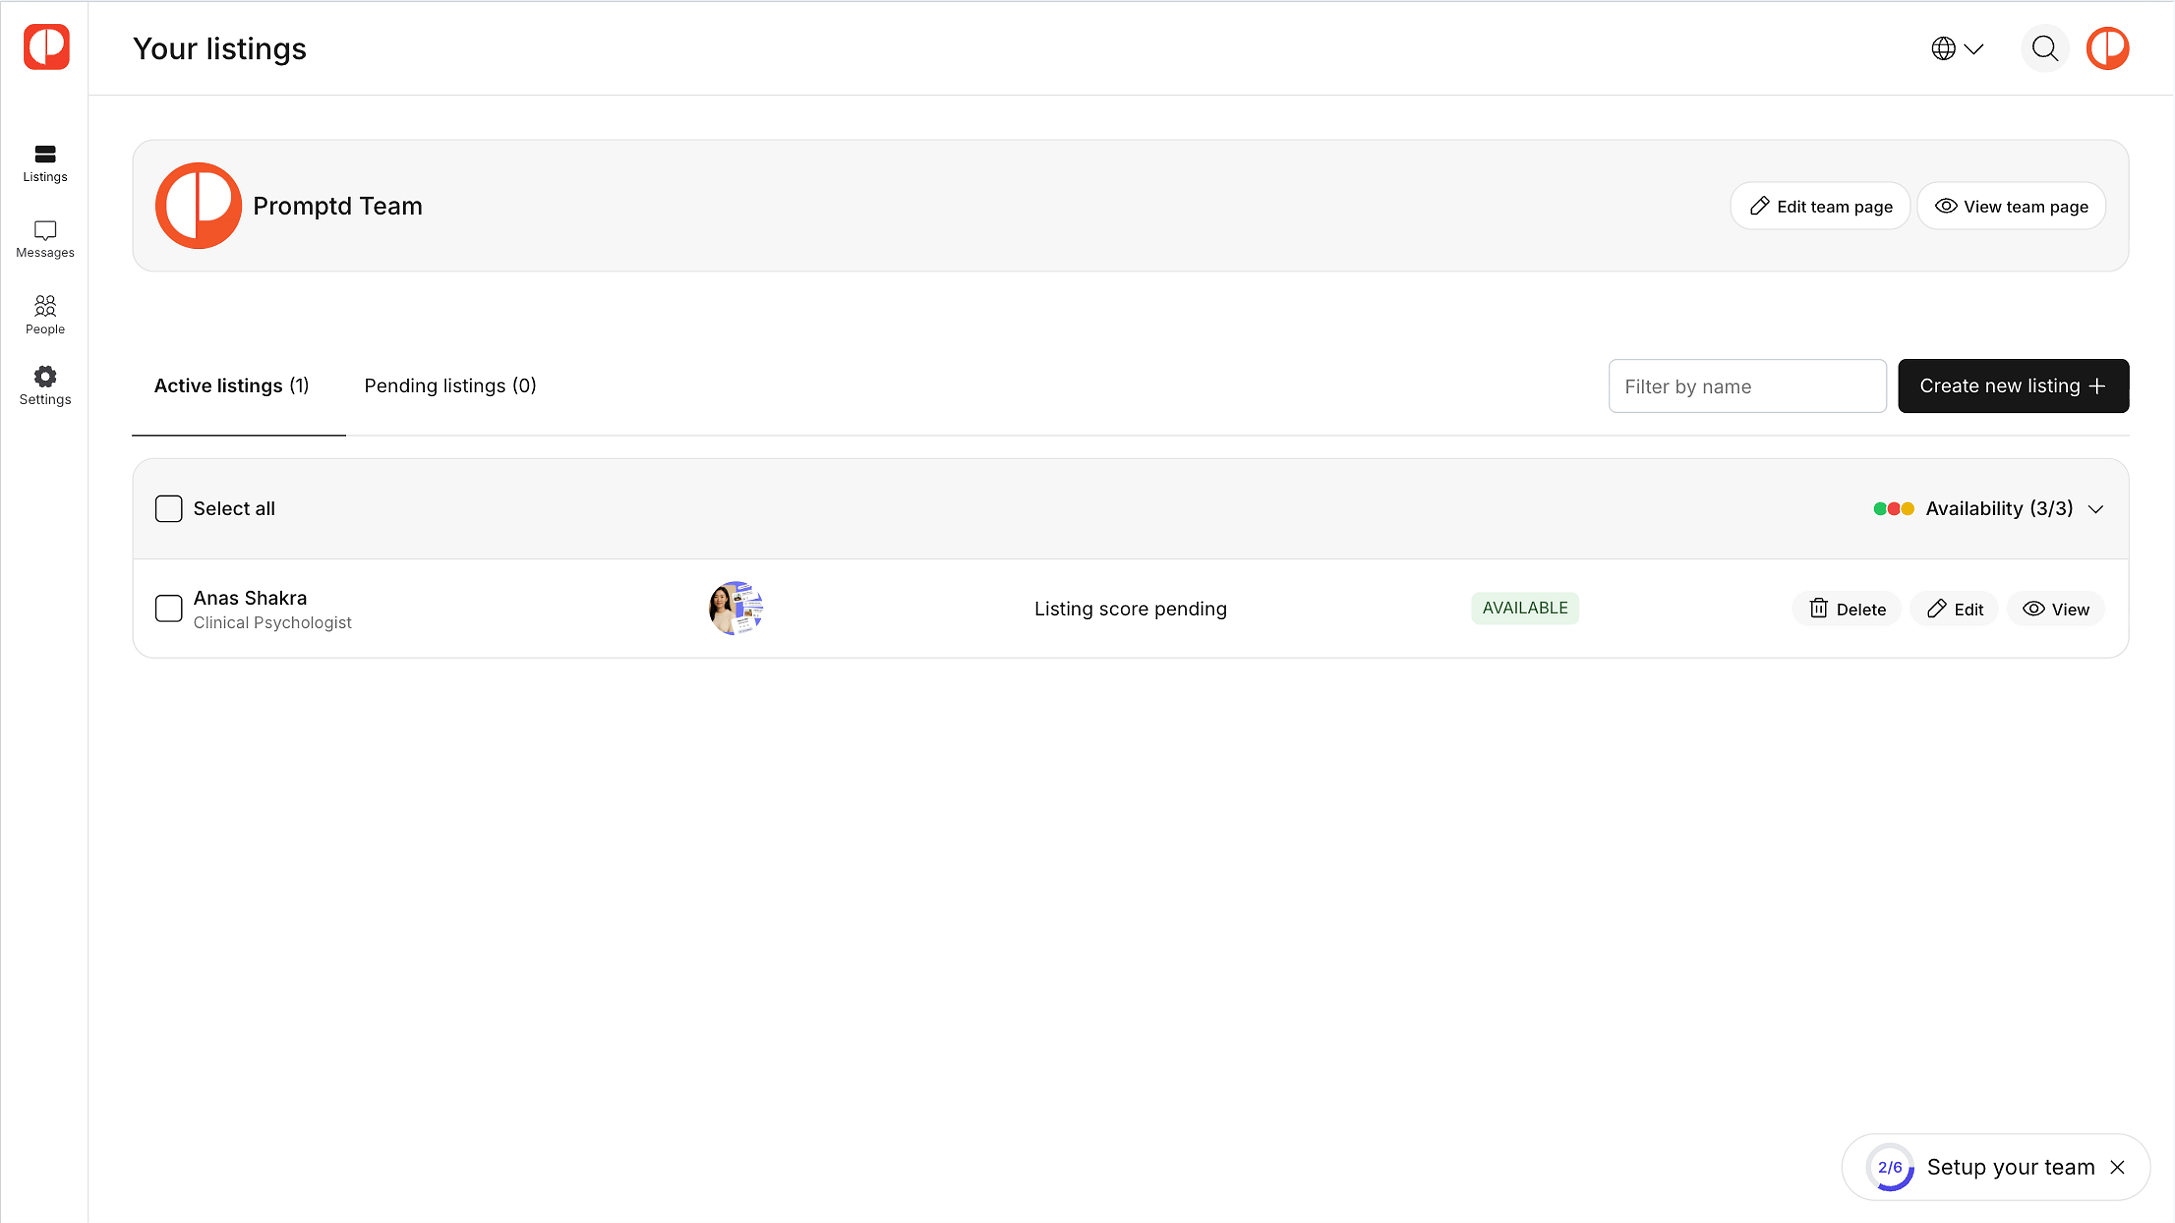The height and width of the screenshot is (1223, 2175).
Task: Click the Promptd logo top-left
Action: tap(46, 46)
